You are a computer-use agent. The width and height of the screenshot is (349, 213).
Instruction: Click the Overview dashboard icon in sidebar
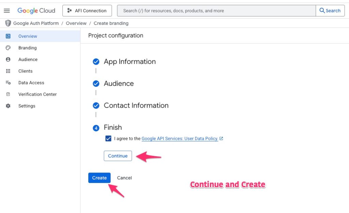coord(8,36)
